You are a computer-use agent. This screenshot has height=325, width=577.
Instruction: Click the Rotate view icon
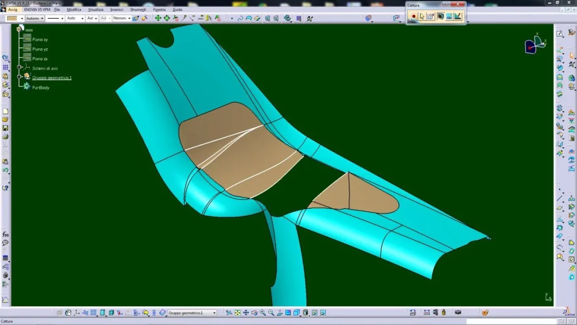pos(254,313)
